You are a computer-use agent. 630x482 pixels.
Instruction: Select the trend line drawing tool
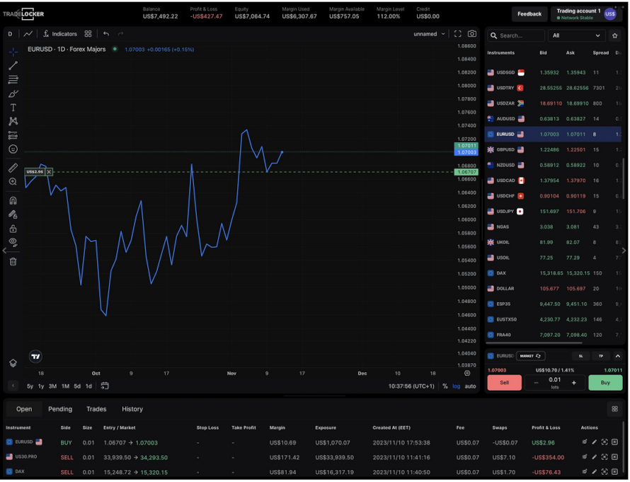tap(13, 66)
